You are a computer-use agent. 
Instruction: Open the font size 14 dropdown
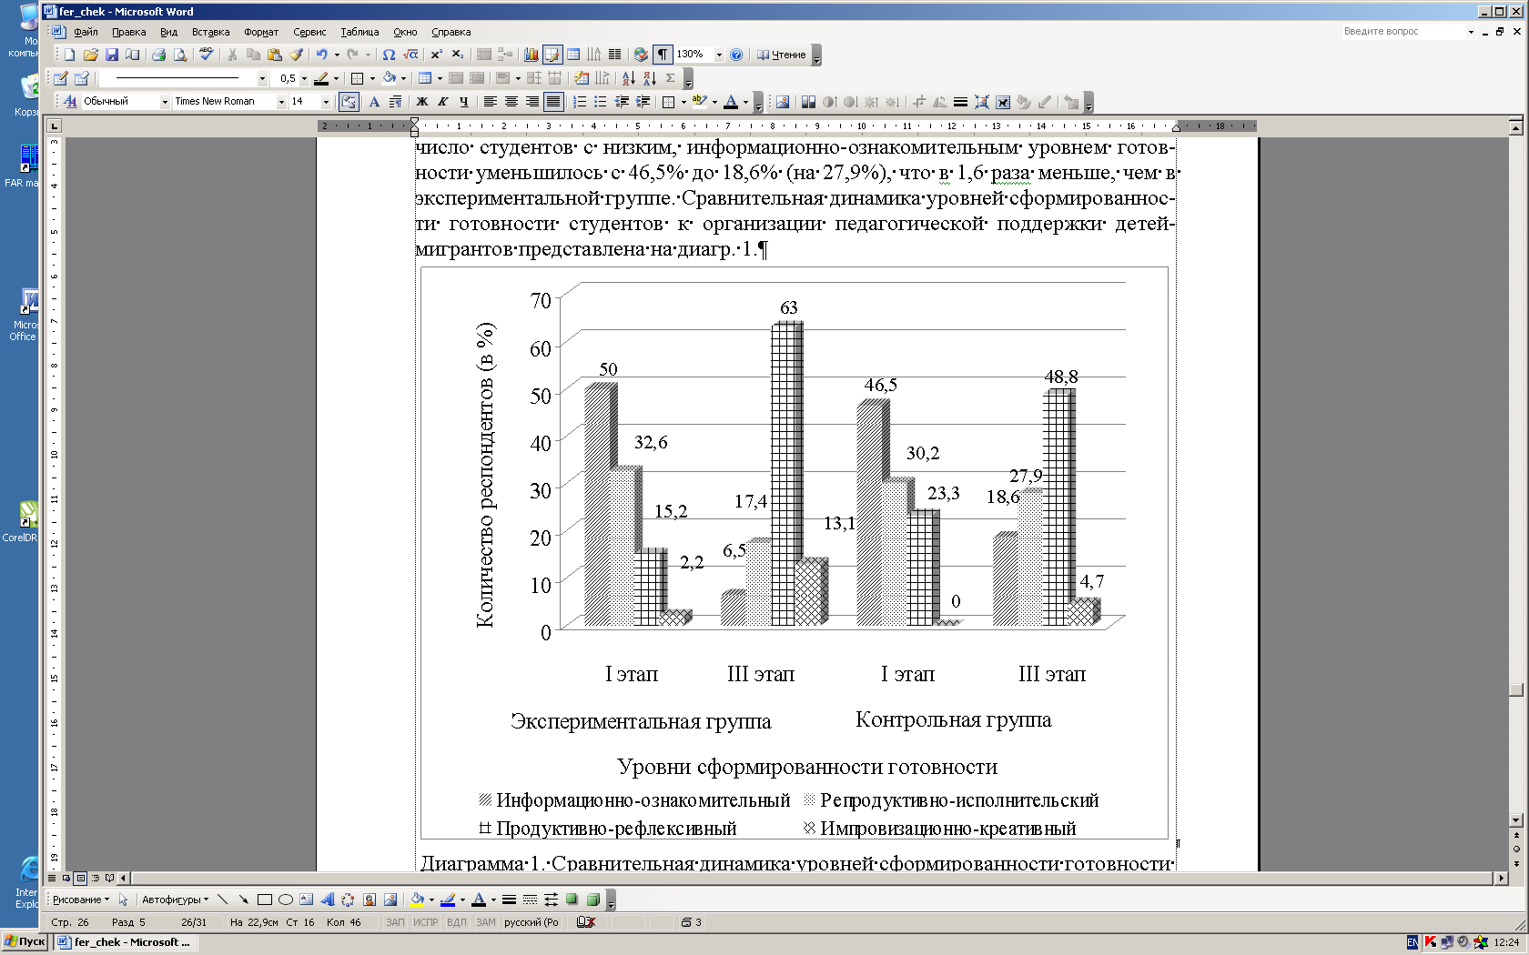tap(326, 102)
